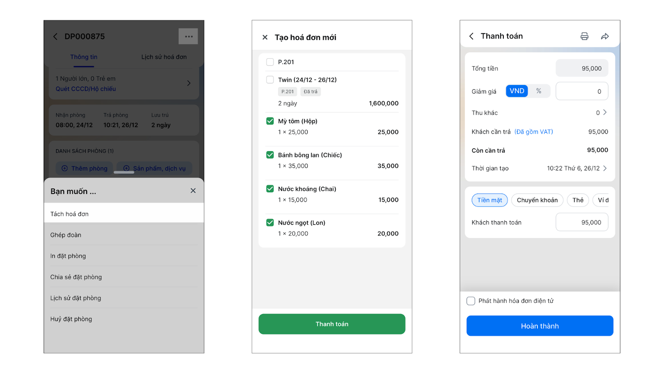Expand the Thu khác row chevron
This screenshot has width=664, height=373.
pyautogui.click(x=605, y=112)
